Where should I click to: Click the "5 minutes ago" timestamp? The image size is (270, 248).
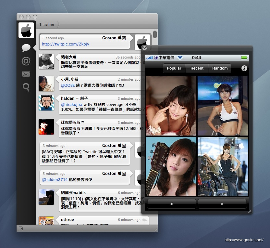pyautogui.click(x=54, y=174)
